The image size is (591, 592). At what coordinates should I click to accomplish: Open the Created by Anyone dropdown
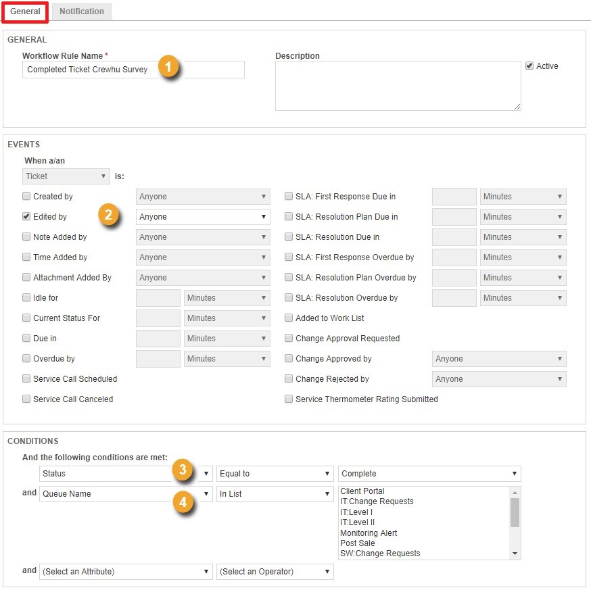tap(203, 197)
